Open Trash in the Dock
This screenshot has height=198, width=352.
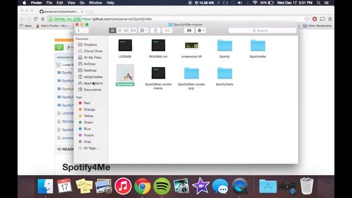click(x=307, y=186)
